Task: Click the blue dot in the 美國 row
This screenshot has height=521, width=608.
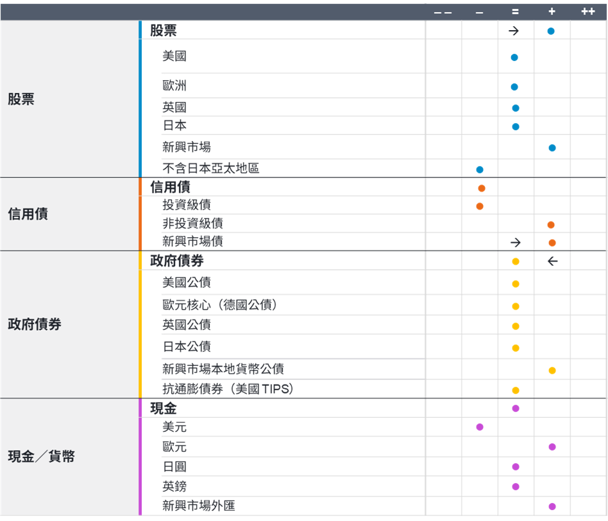Action: (514, 58)
